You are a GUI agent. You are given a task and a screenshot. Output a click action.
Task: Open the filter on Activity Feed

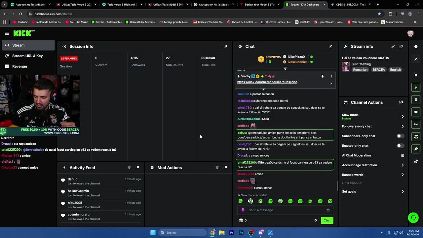click(x=129, y=168)
